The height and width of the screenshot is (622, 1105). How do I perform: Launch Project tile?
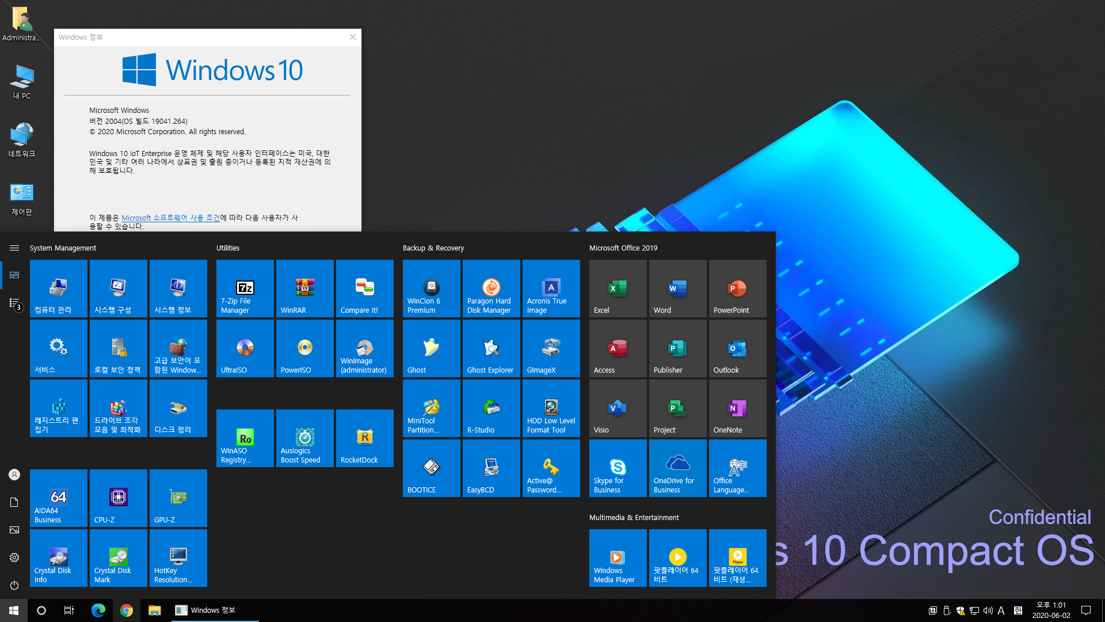tap(678, 408)
